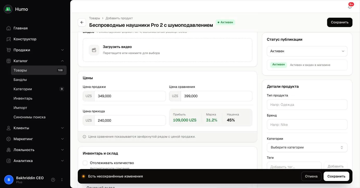Click the info icon near price note
This screenshot has width=360, height=188.
click(x=84, y=137)
